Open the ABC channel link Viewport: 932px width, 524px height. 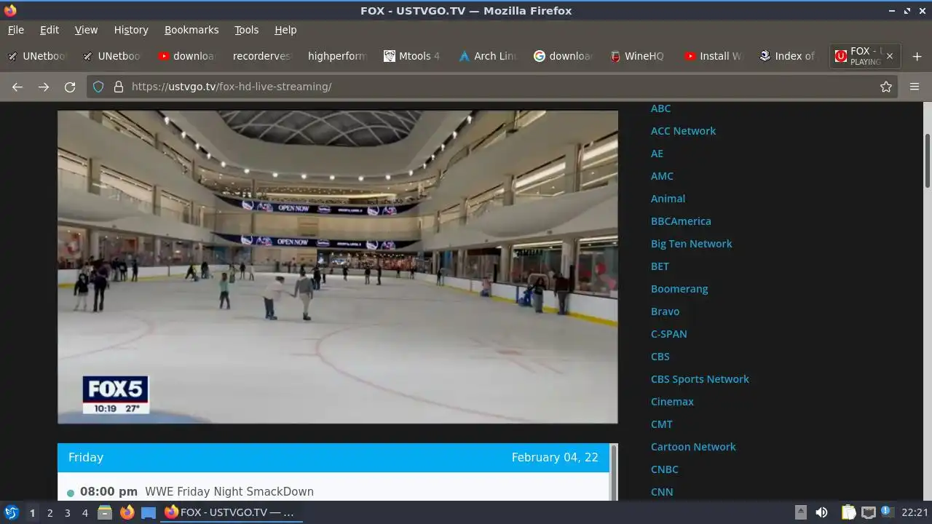point(660,108)
